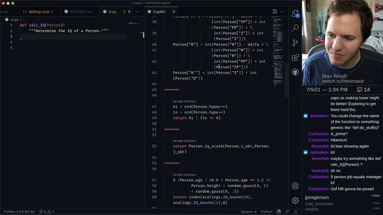Click Cazforshort username beside 'is_prime?'

tap(318, 134)
